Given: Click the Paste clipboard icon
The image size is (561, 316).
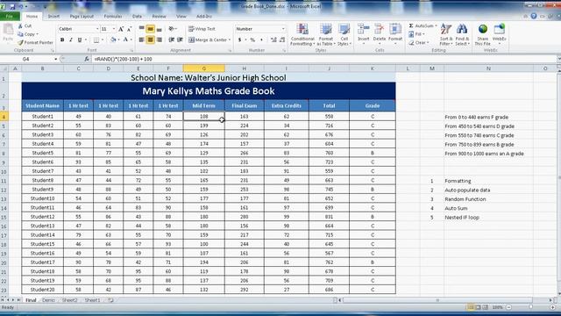Looking at the screenshot, I should coord(8,29).
